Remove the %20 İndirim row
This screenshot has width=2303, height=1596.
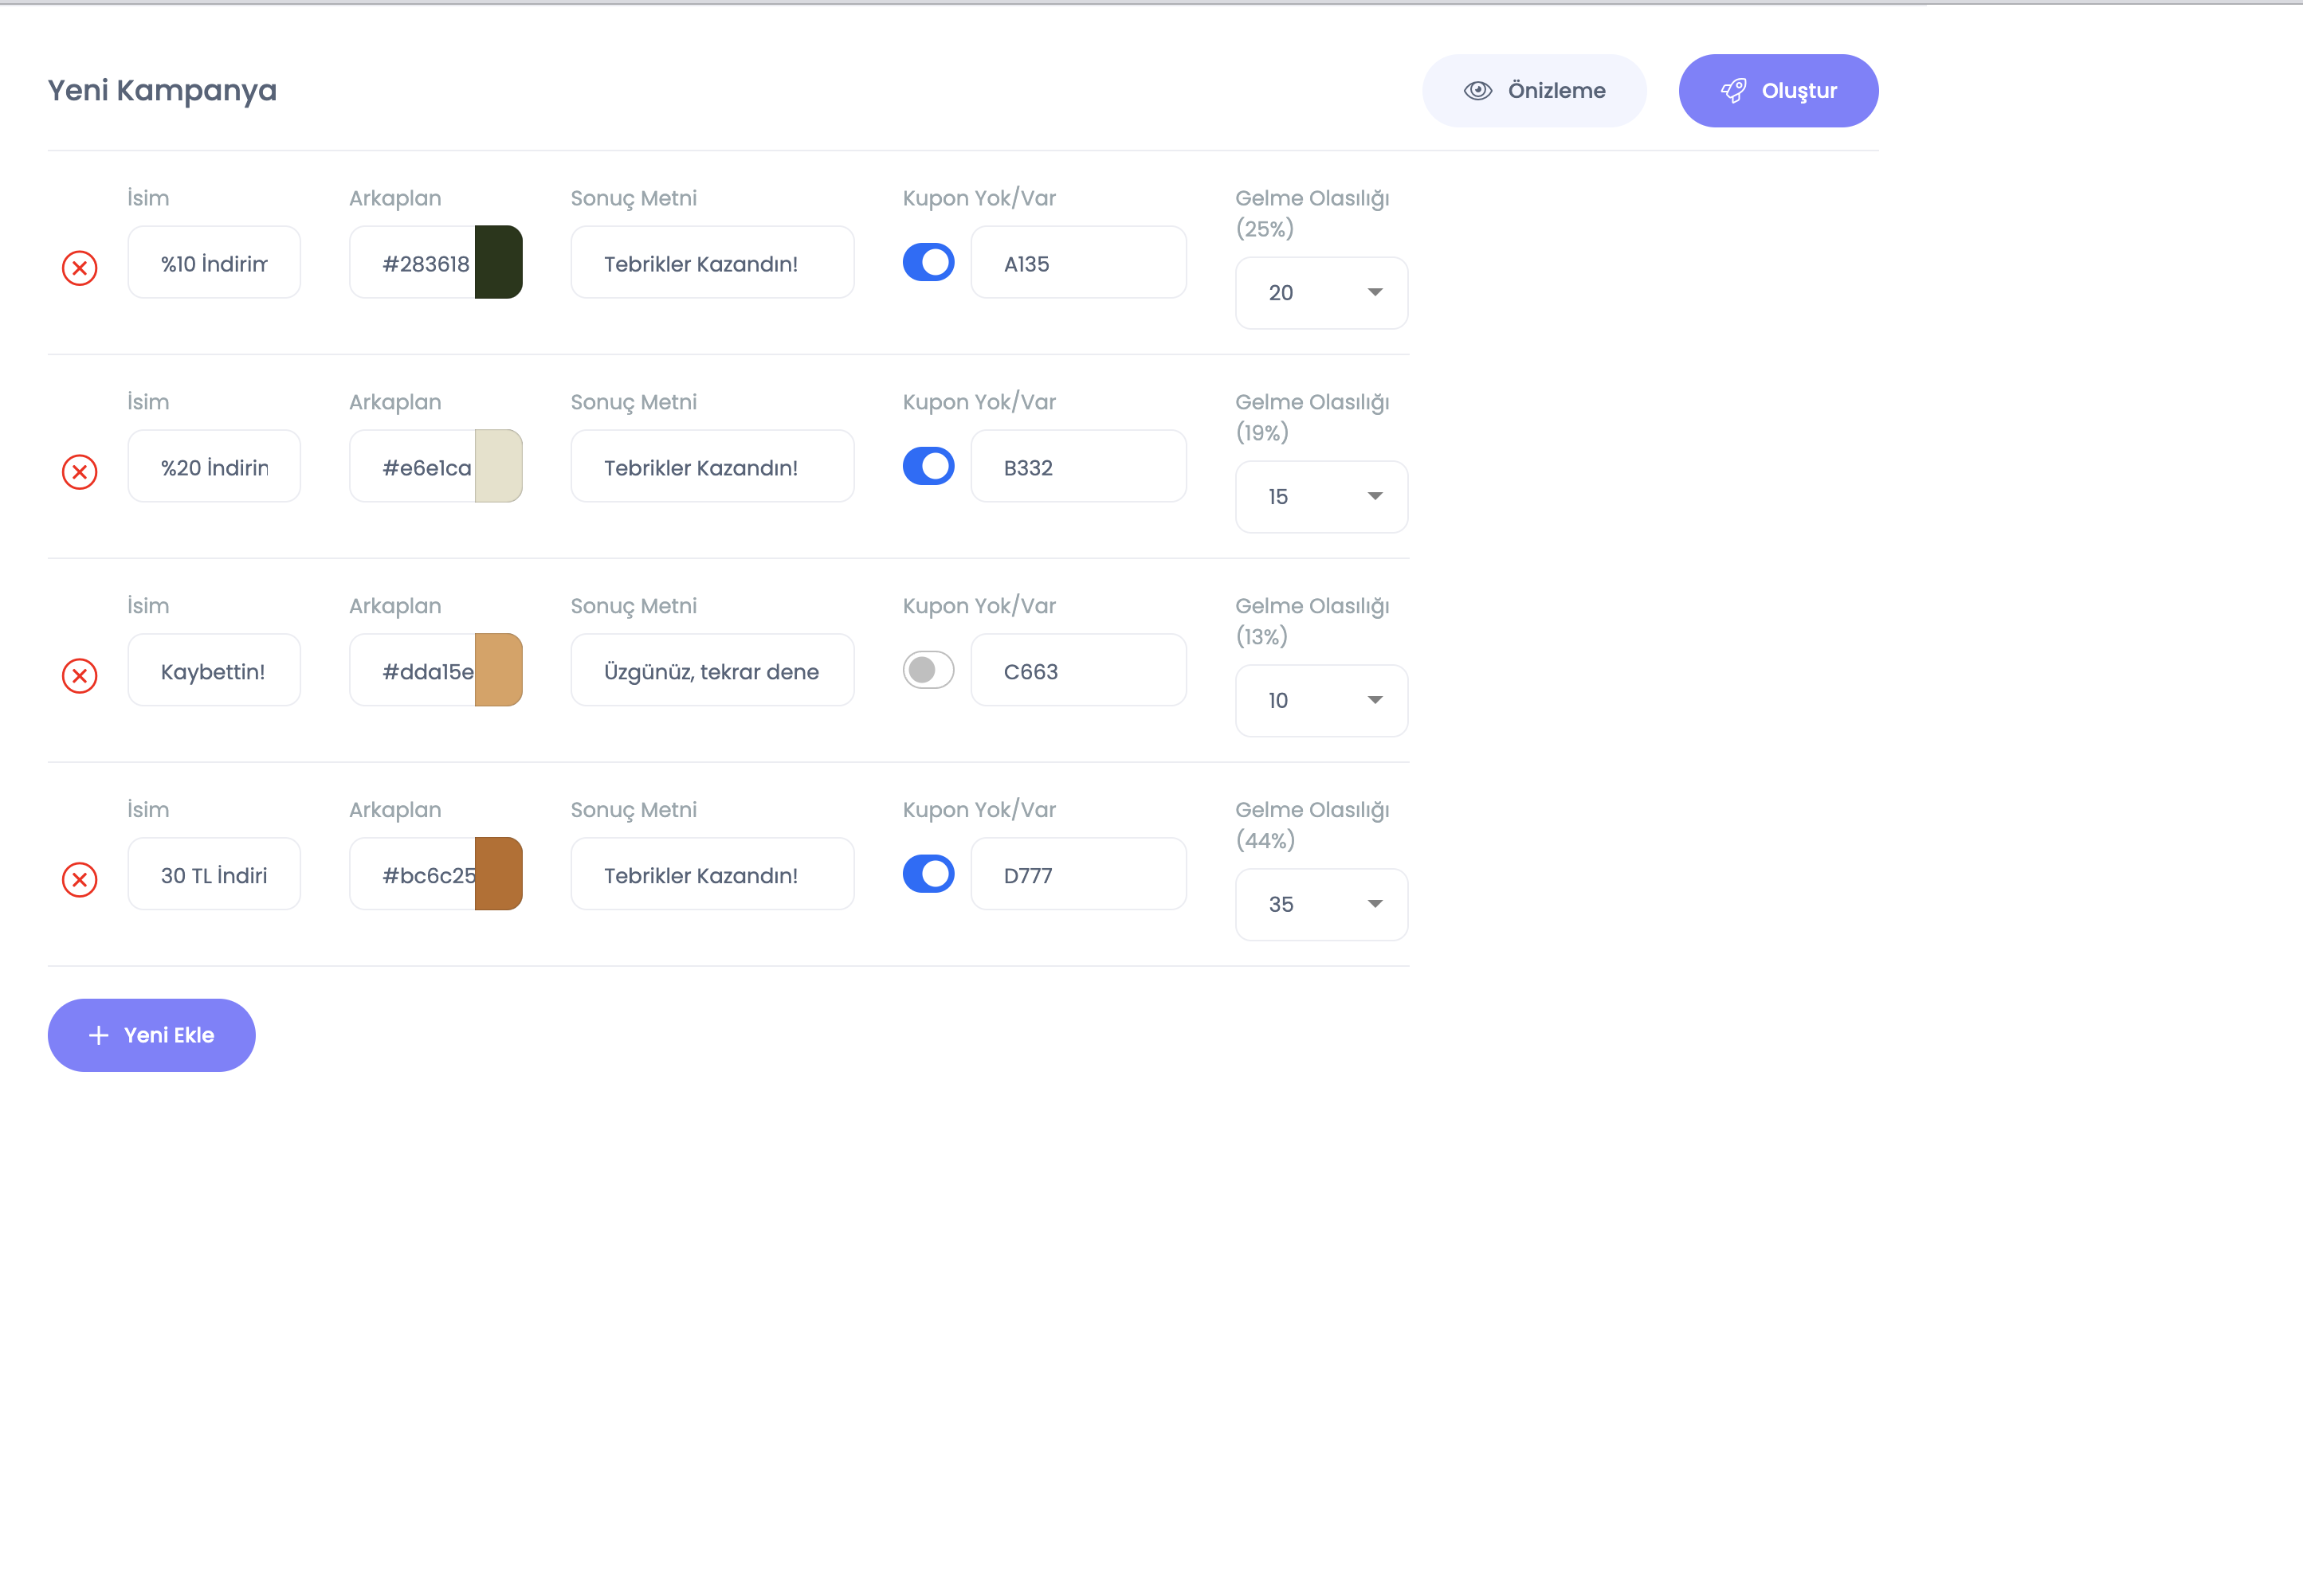tap(80, 472)
